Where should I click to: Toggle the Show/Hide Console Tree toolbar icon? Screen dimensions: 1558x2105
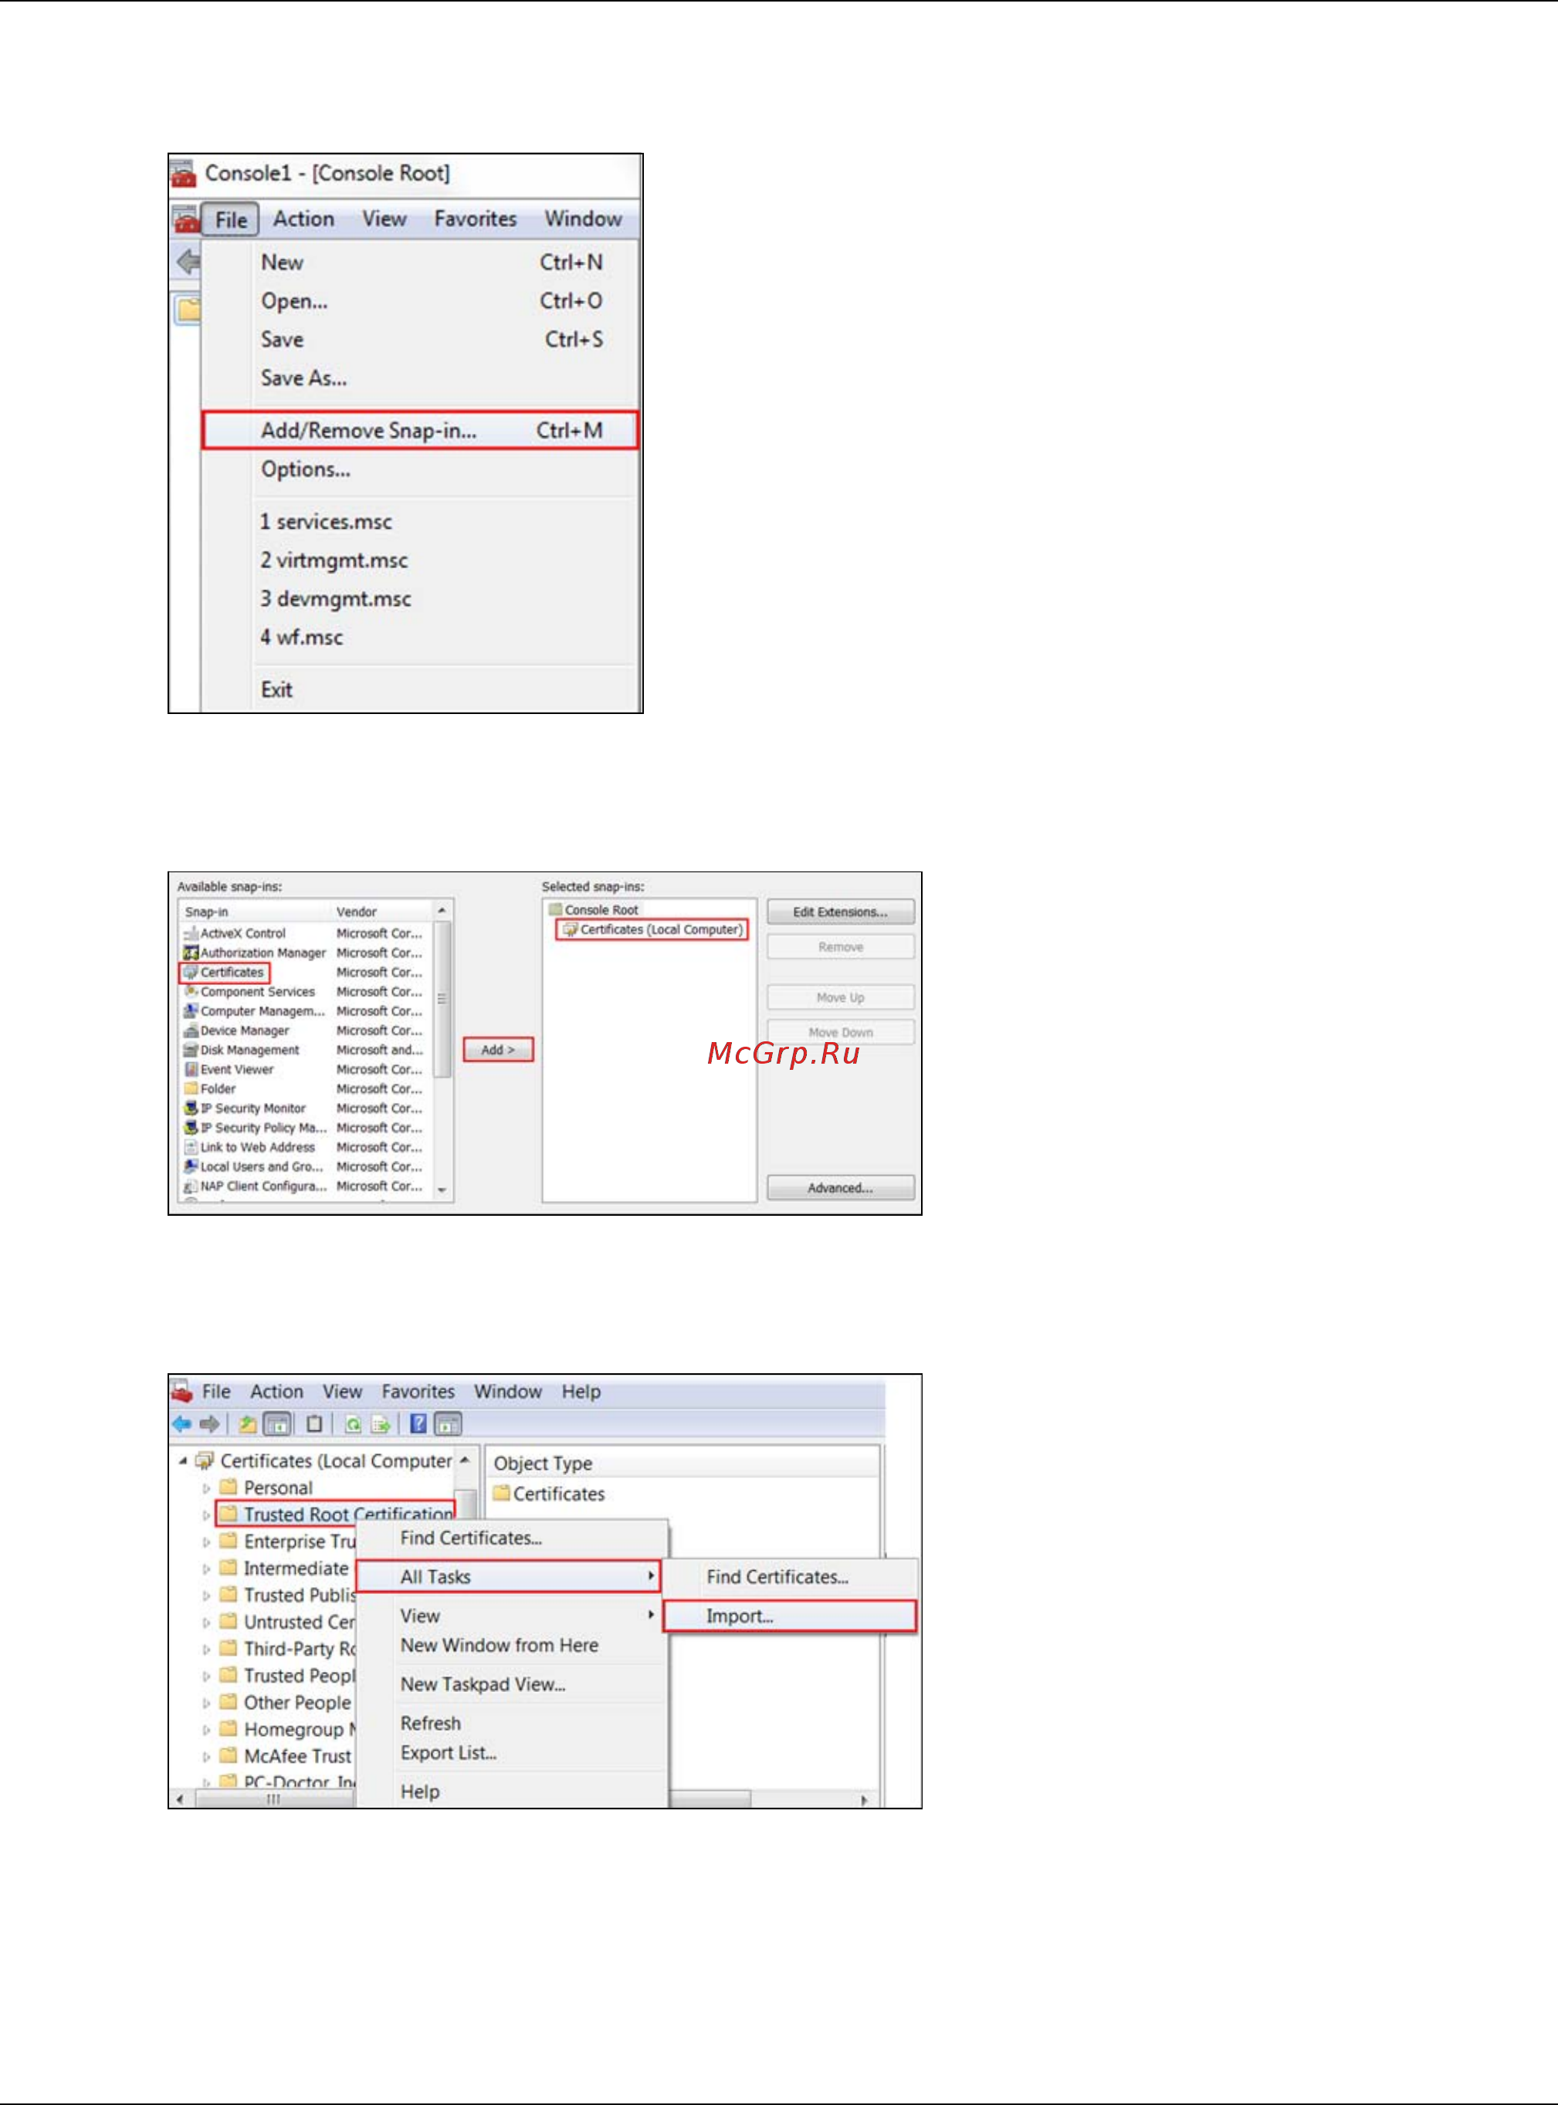[x=277, y=1423]
